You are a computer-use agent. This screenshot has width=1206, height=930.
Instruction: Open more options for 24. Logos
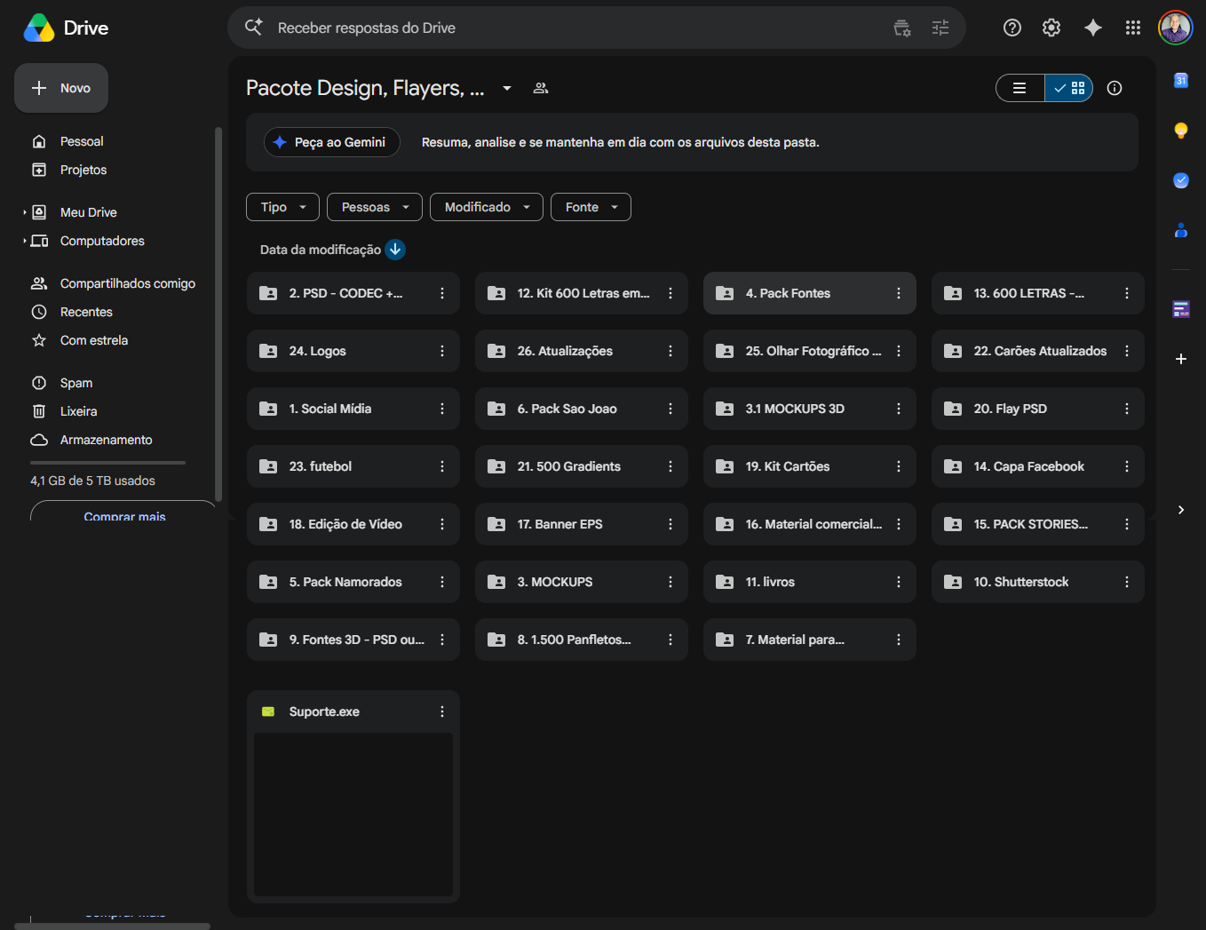(x=442, y=351)
